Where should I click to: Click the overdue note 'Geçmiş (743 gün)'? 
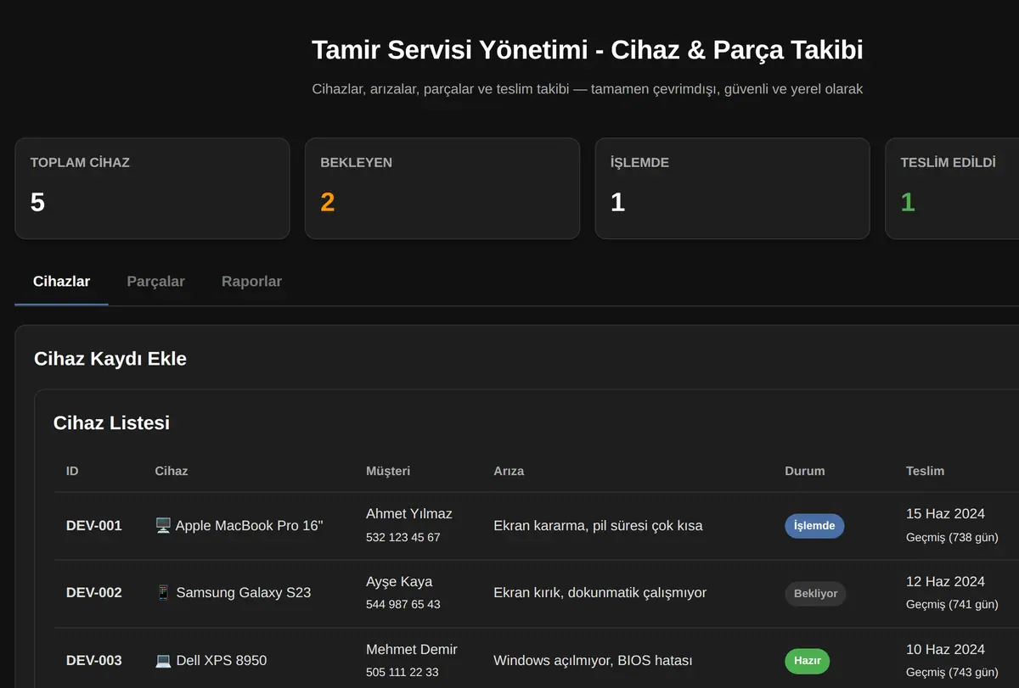(953, 673)
